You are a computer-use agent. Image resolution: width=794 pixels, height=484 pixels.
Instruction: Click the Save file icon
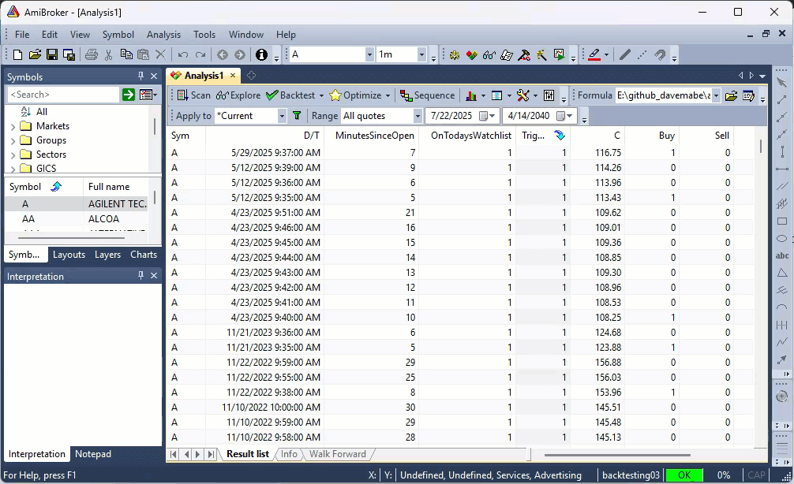[52, 54]
